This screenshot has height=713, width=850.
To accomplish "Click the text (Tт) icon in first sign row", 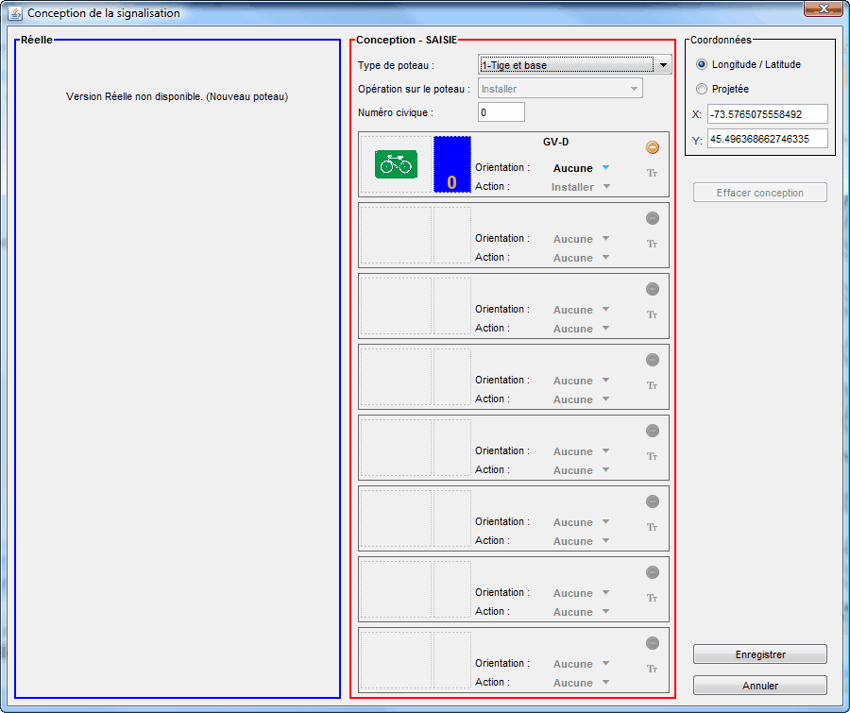I will tap(652, 173).
